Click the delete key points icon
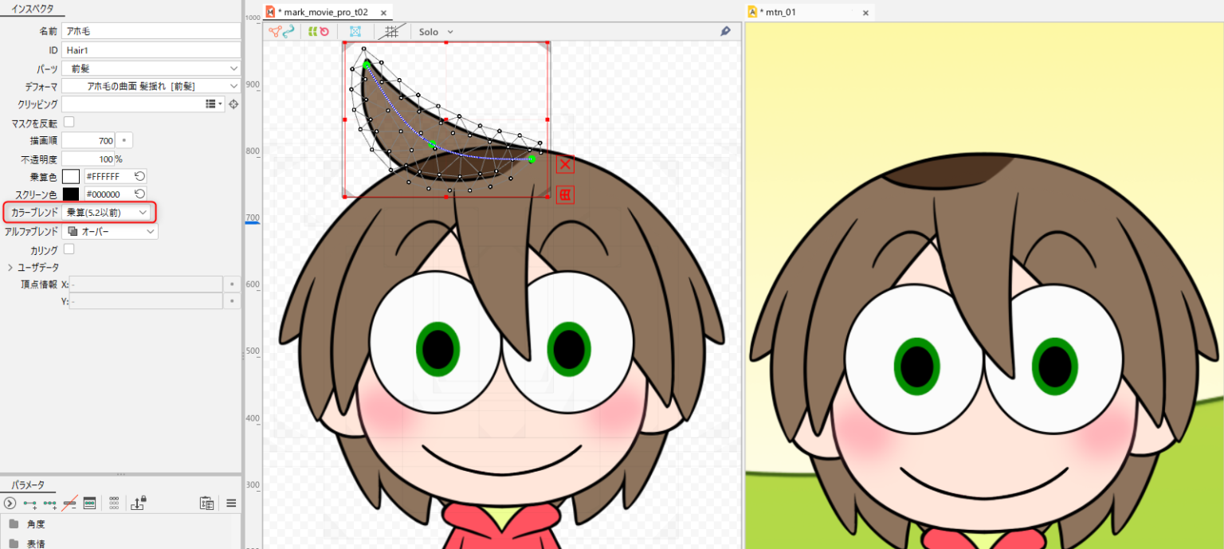 [x=69, y=503]
